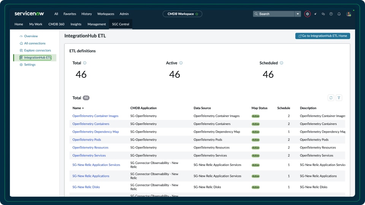The image size is (365, 205).
Task: Open the filter icon for the table
Action: pyautogui.click(x=339, y=98)
